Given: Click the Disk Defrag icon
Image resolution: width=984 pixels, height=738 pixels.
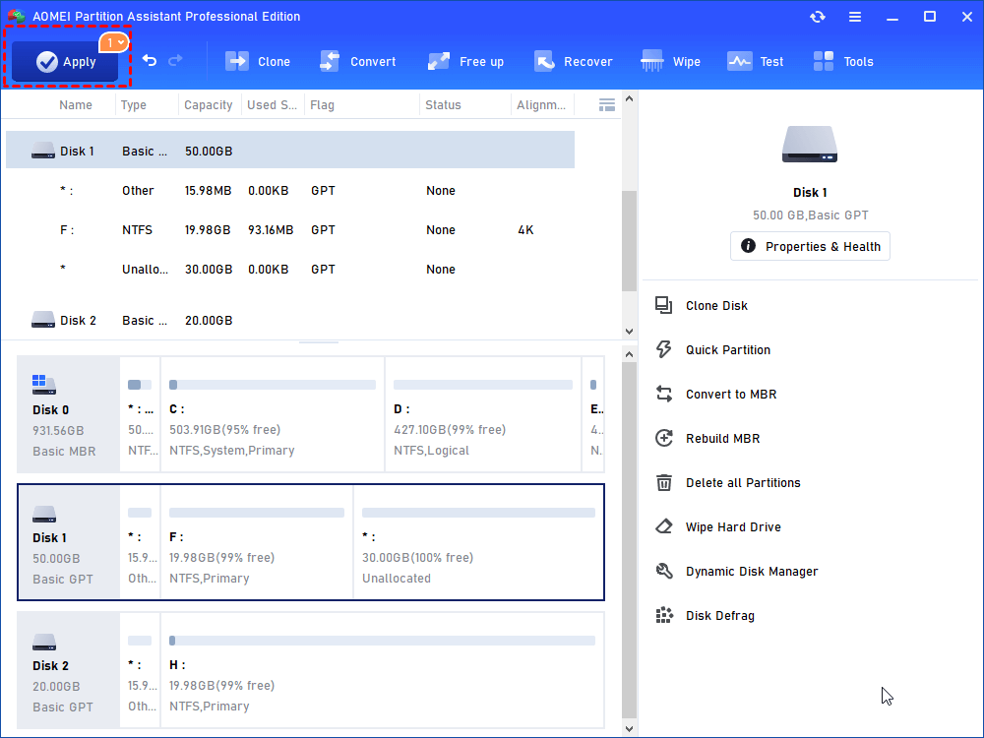Looking at the screenshot, I should (664, 616).
